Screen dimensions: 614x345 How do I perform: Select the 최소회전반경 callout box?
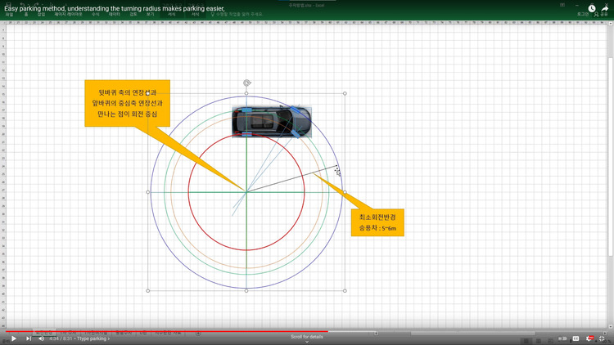377,222
